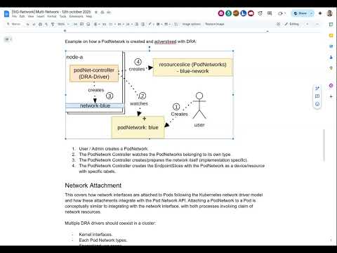Open the Gemini sparkle icon
337x253 pixels.
tap(320, 13)
